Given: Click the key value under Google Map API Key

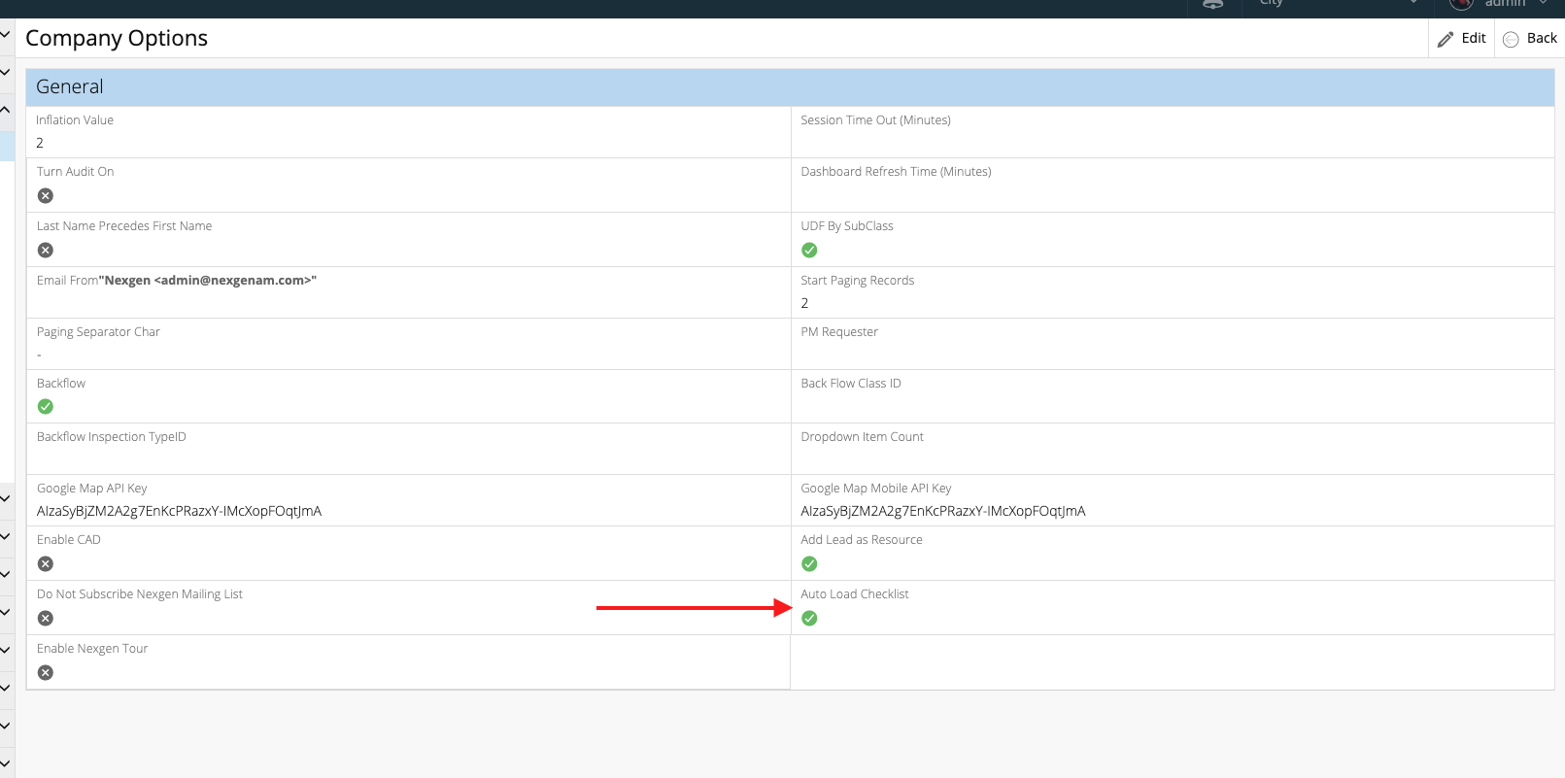Looking at the screenshot, I should [179, 511].
